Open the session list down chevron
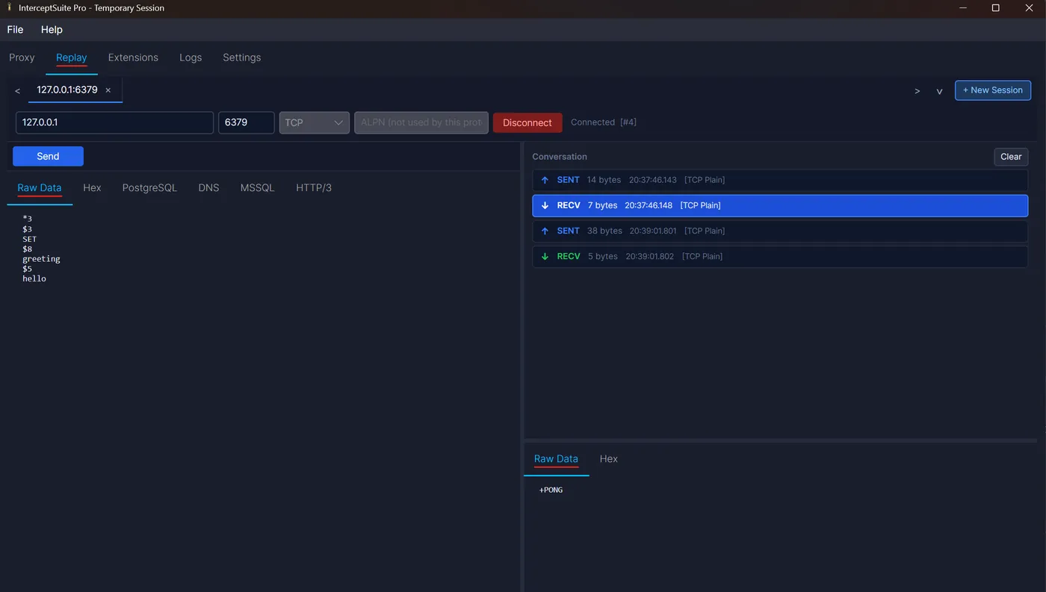 click(x=939, y=91)
